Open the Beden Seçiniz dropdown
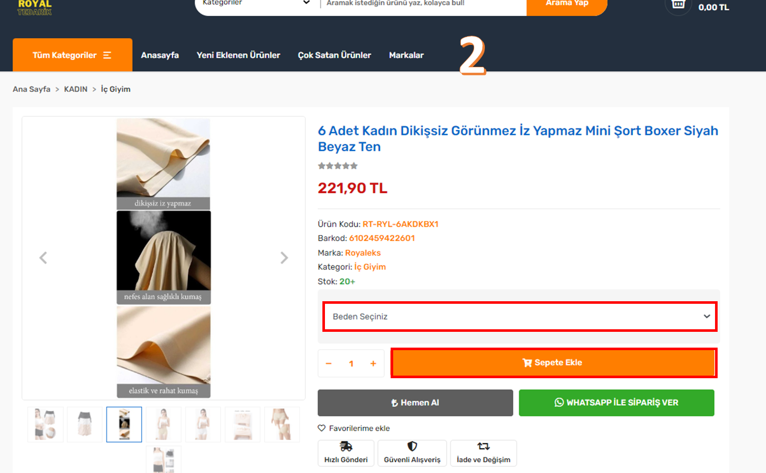The width and height of the screenshot is (766, 473). click(x=520, y=317)
